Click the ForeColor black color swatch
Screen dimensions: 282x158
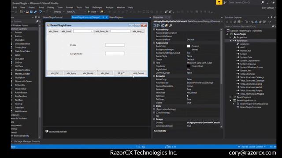[188, 66]
